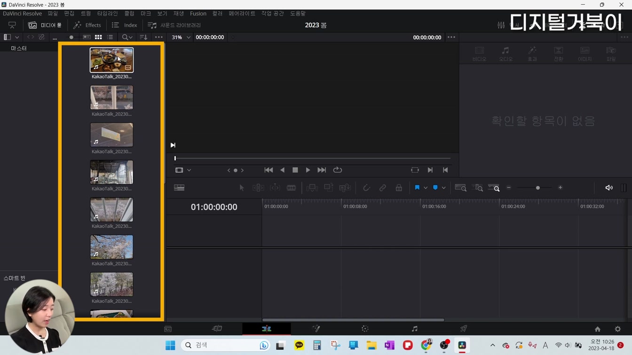The image size is (632, 355).
Task: Play the timeline forward
Action: point(308,170)
